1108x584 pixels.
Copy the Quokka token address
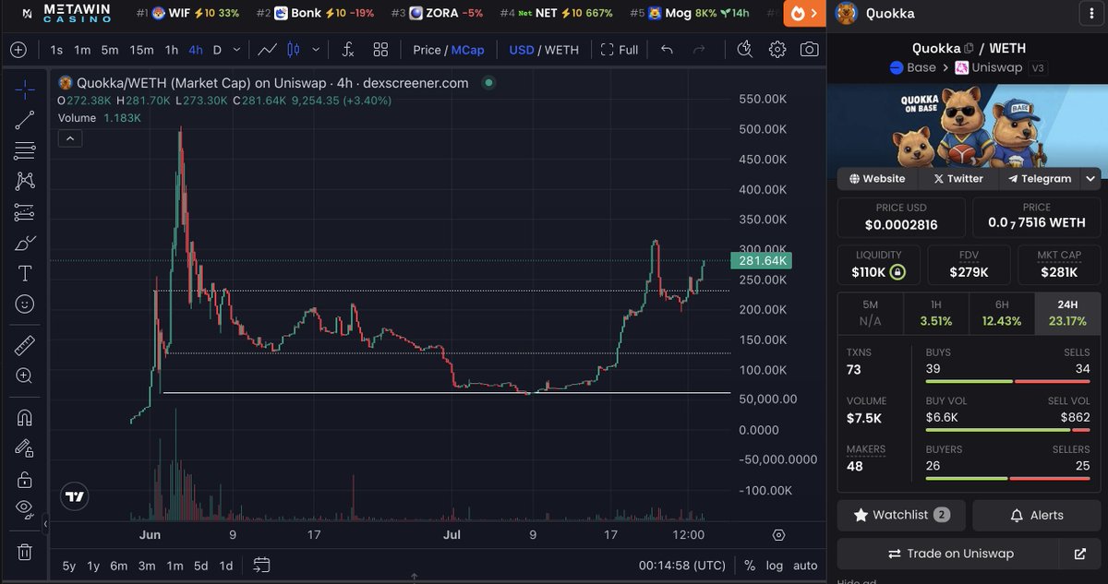pyautogui.click(x=969, y=48)
